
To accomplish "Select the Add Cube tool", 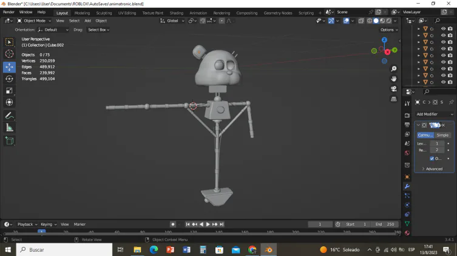I will tap(9, 141).
